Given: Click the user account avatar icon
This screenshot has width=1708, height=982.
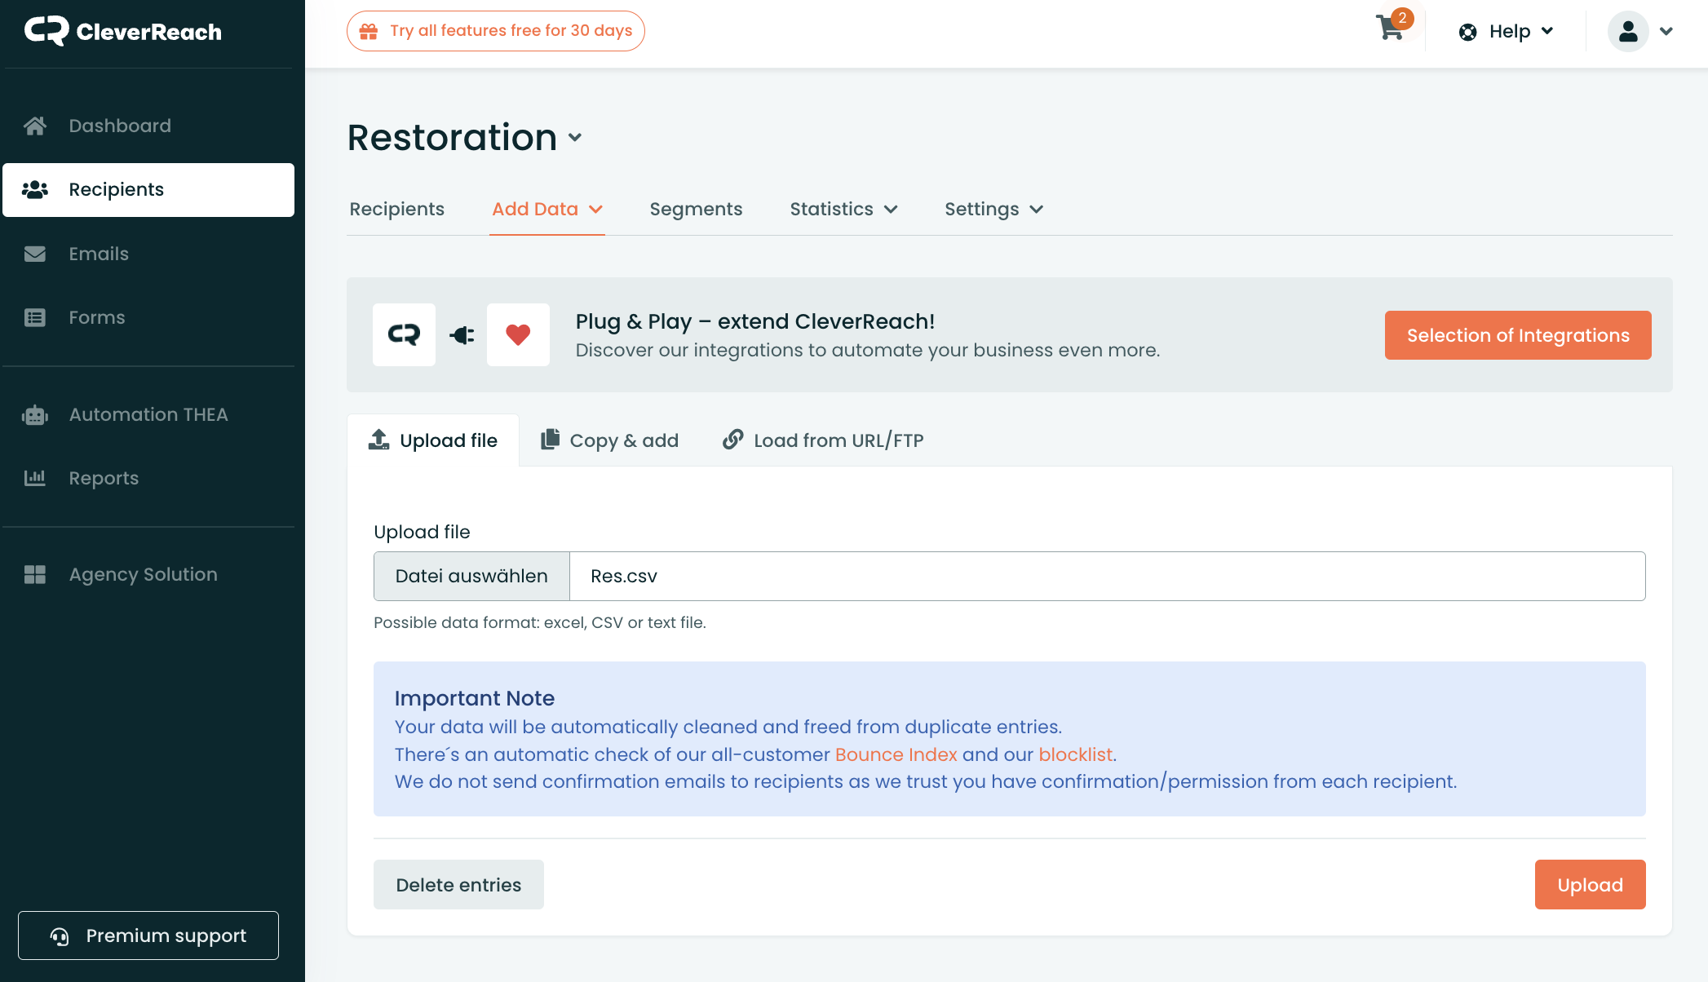Looking at the screenshot, I should point(1628,32).
